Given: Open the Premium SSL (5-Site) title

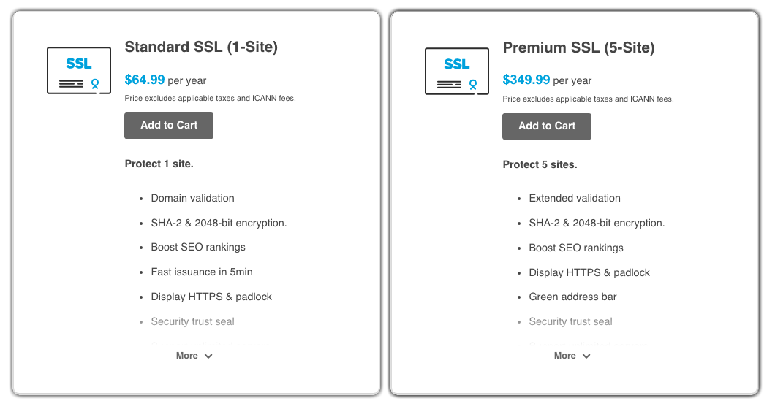Looking at the screenshot, I should [x=578, y=47].
